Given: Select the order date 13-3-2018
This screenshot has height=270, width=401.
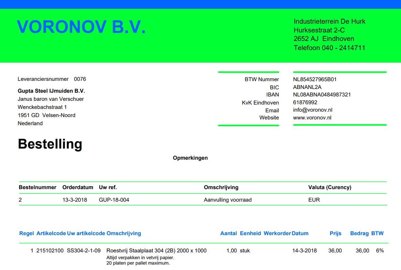Looking at the screenshot, I should (x=75, y=200).
